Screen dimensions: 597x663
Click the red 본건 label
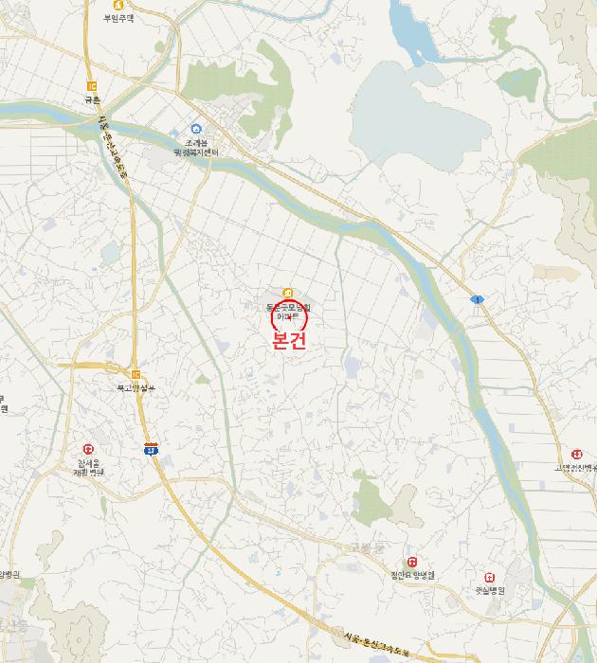click(x=289, y=341)
